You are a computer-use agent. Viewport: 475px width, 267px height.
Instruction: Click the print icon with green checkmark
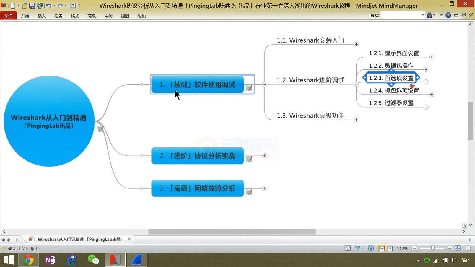click(40, 6)
